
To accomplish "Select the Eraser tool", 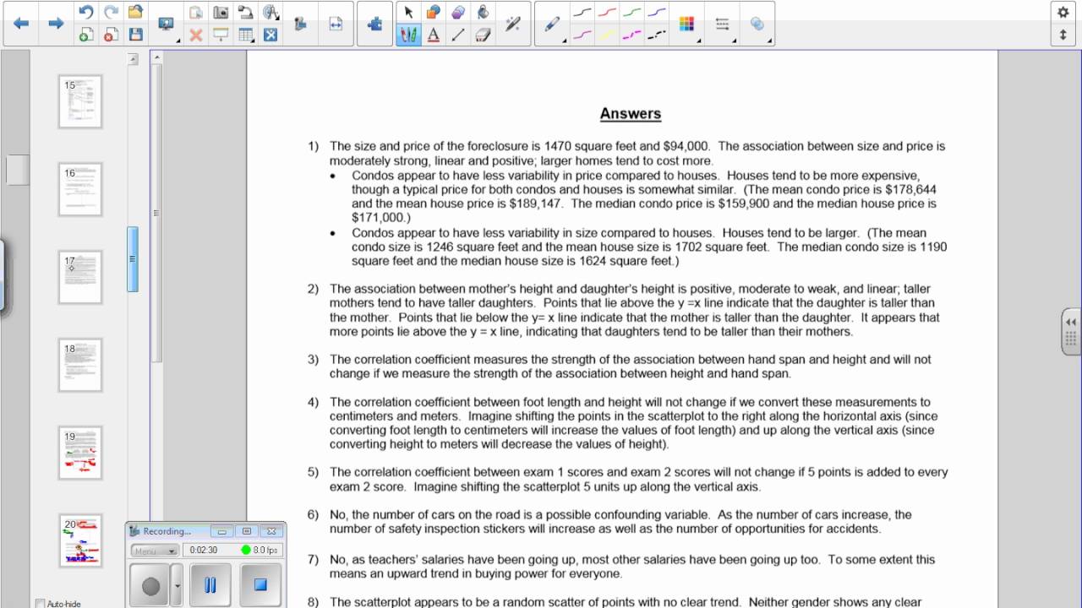I will 483,35.
